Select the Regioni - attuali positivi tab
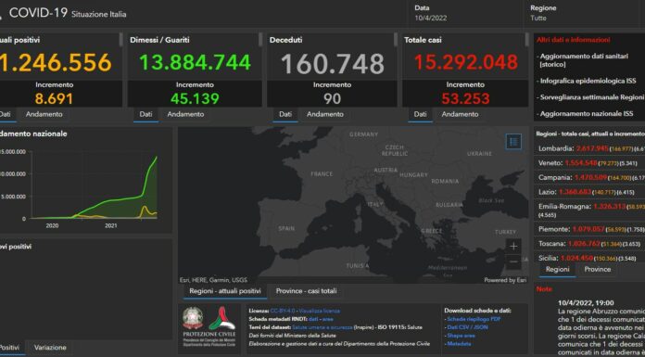Image resolution: width=645 pixels, height=357 pixels. coord(225,291)
